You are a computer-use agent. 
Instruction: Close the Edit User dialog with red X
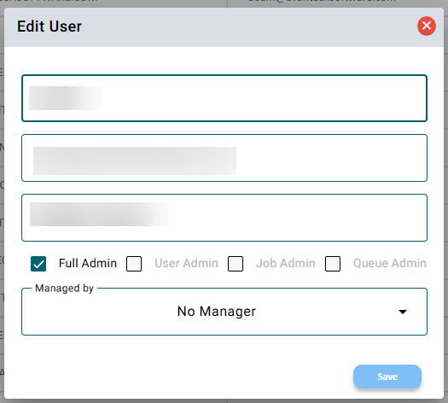click(x=427, y=26)
